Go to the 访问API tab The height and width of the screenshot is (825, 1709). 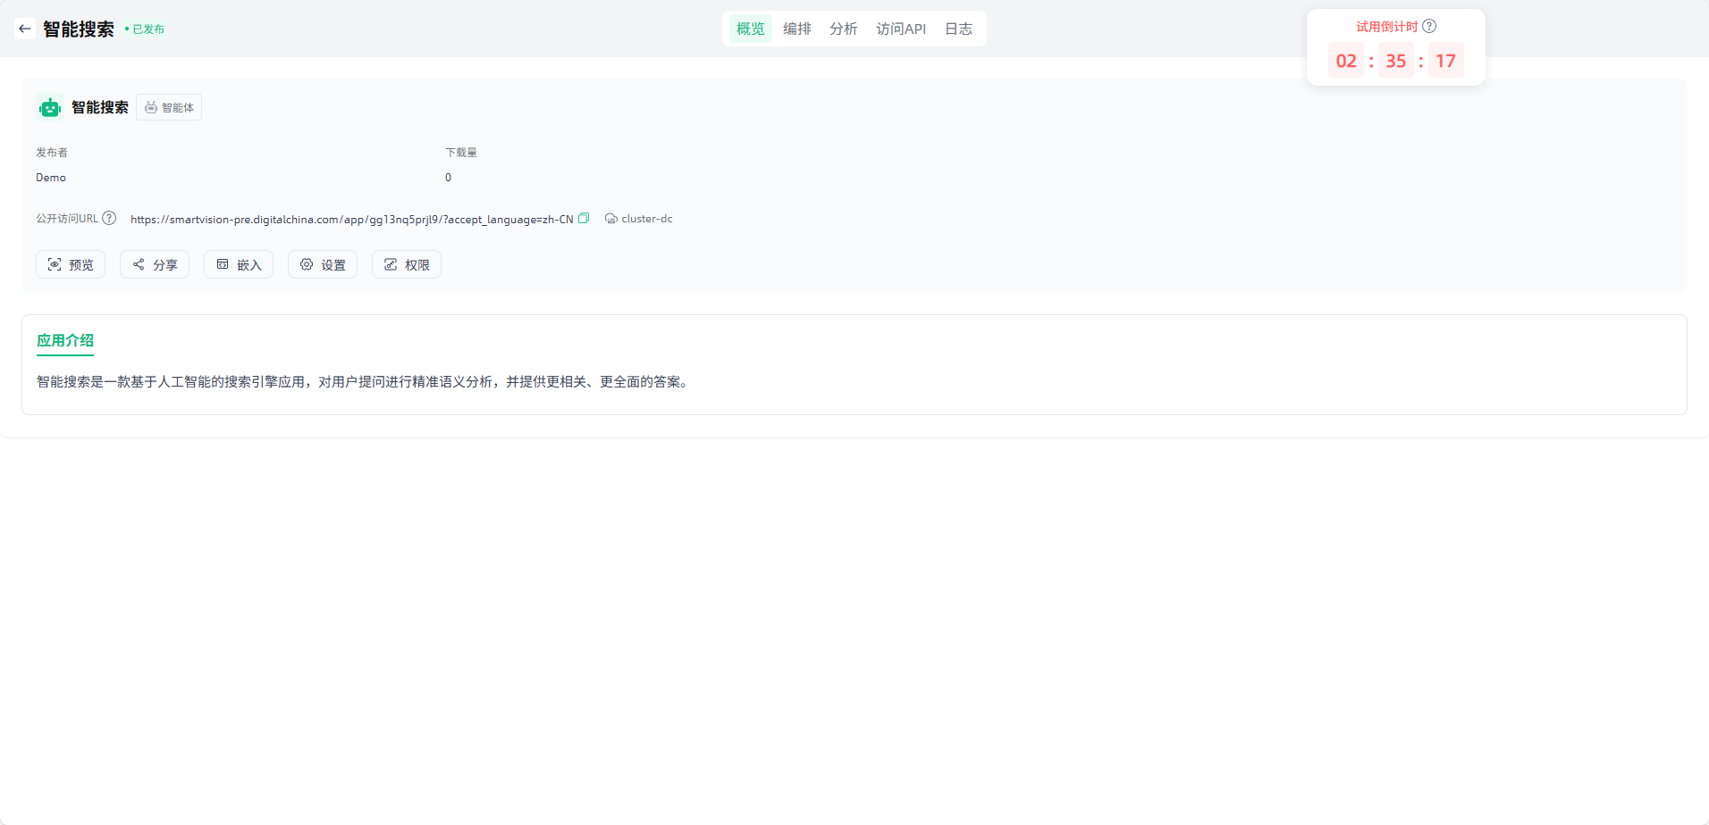(x=900, y=29)
